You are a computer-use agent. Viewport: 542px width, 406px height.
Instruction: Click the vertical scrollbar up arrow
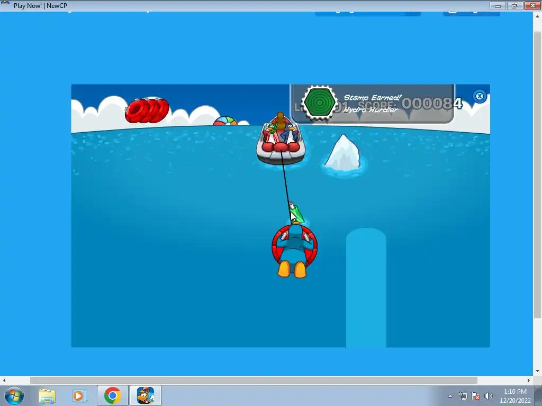(x=538, y=15)
